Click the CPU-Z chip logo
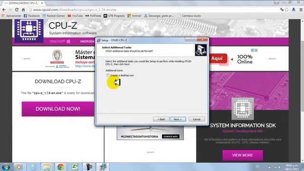This screenshot has height=171, width=304. click(x=29, y=30)
